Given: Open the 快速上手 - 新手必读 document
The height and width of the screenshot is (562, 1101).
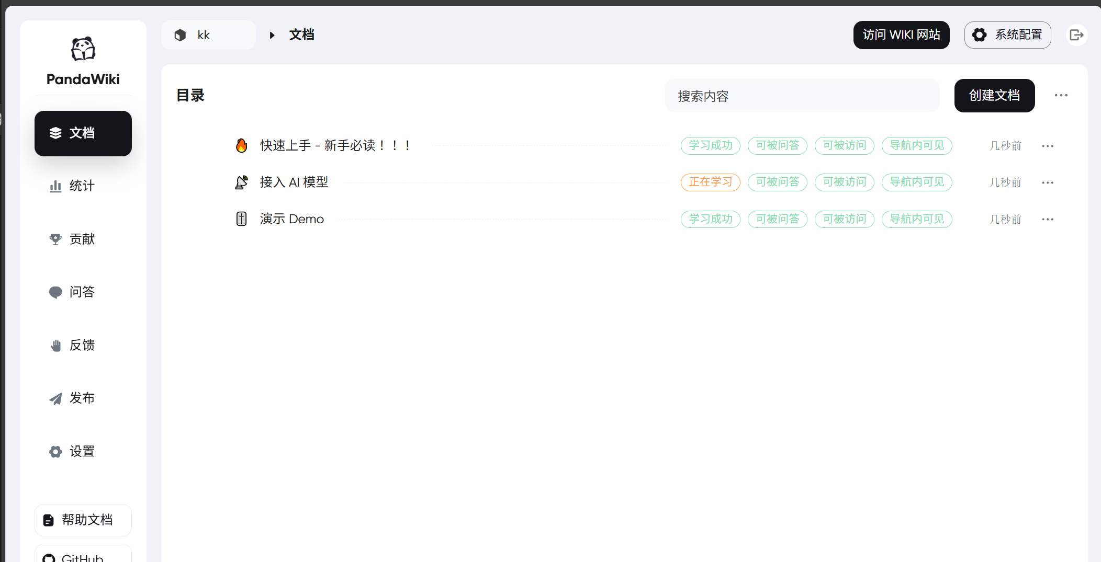Looking at the screenshot, I should (x=336, y=145).
